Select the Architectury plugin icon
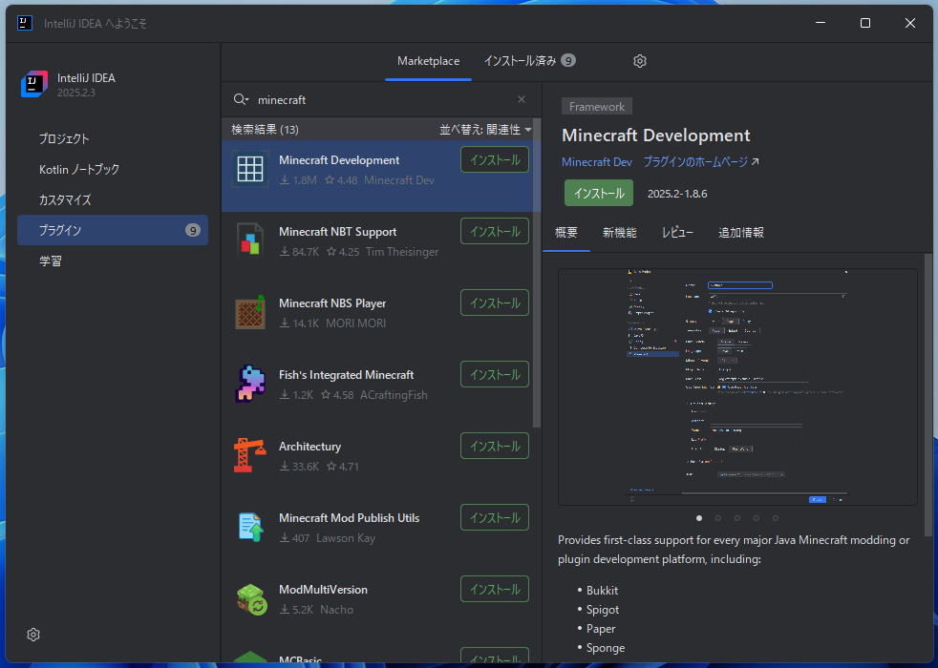This screenshot has height=668, width=938. (248, 455)
